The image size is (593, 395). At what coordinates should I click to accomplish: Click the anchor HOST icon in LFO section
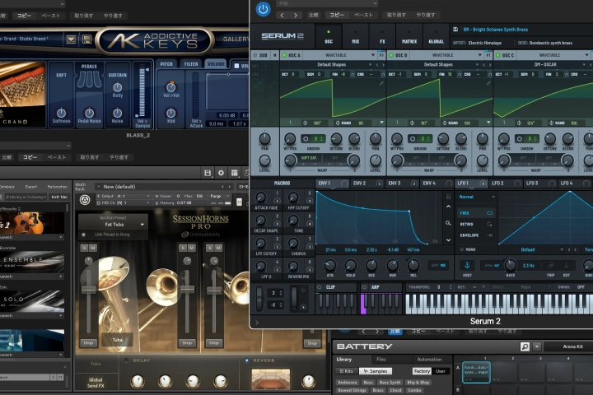coord(467,265)
